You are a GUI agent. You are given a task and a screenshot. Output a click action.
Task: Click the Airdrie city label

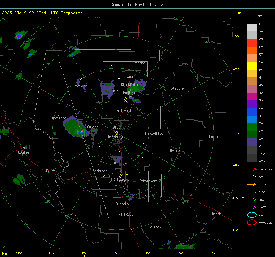pyautogui.click(x=120, y=163)
